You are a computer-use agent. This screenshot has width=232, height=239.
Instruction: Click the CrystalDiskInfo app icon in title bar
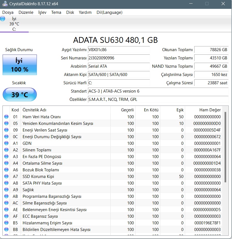pos(5,4)
